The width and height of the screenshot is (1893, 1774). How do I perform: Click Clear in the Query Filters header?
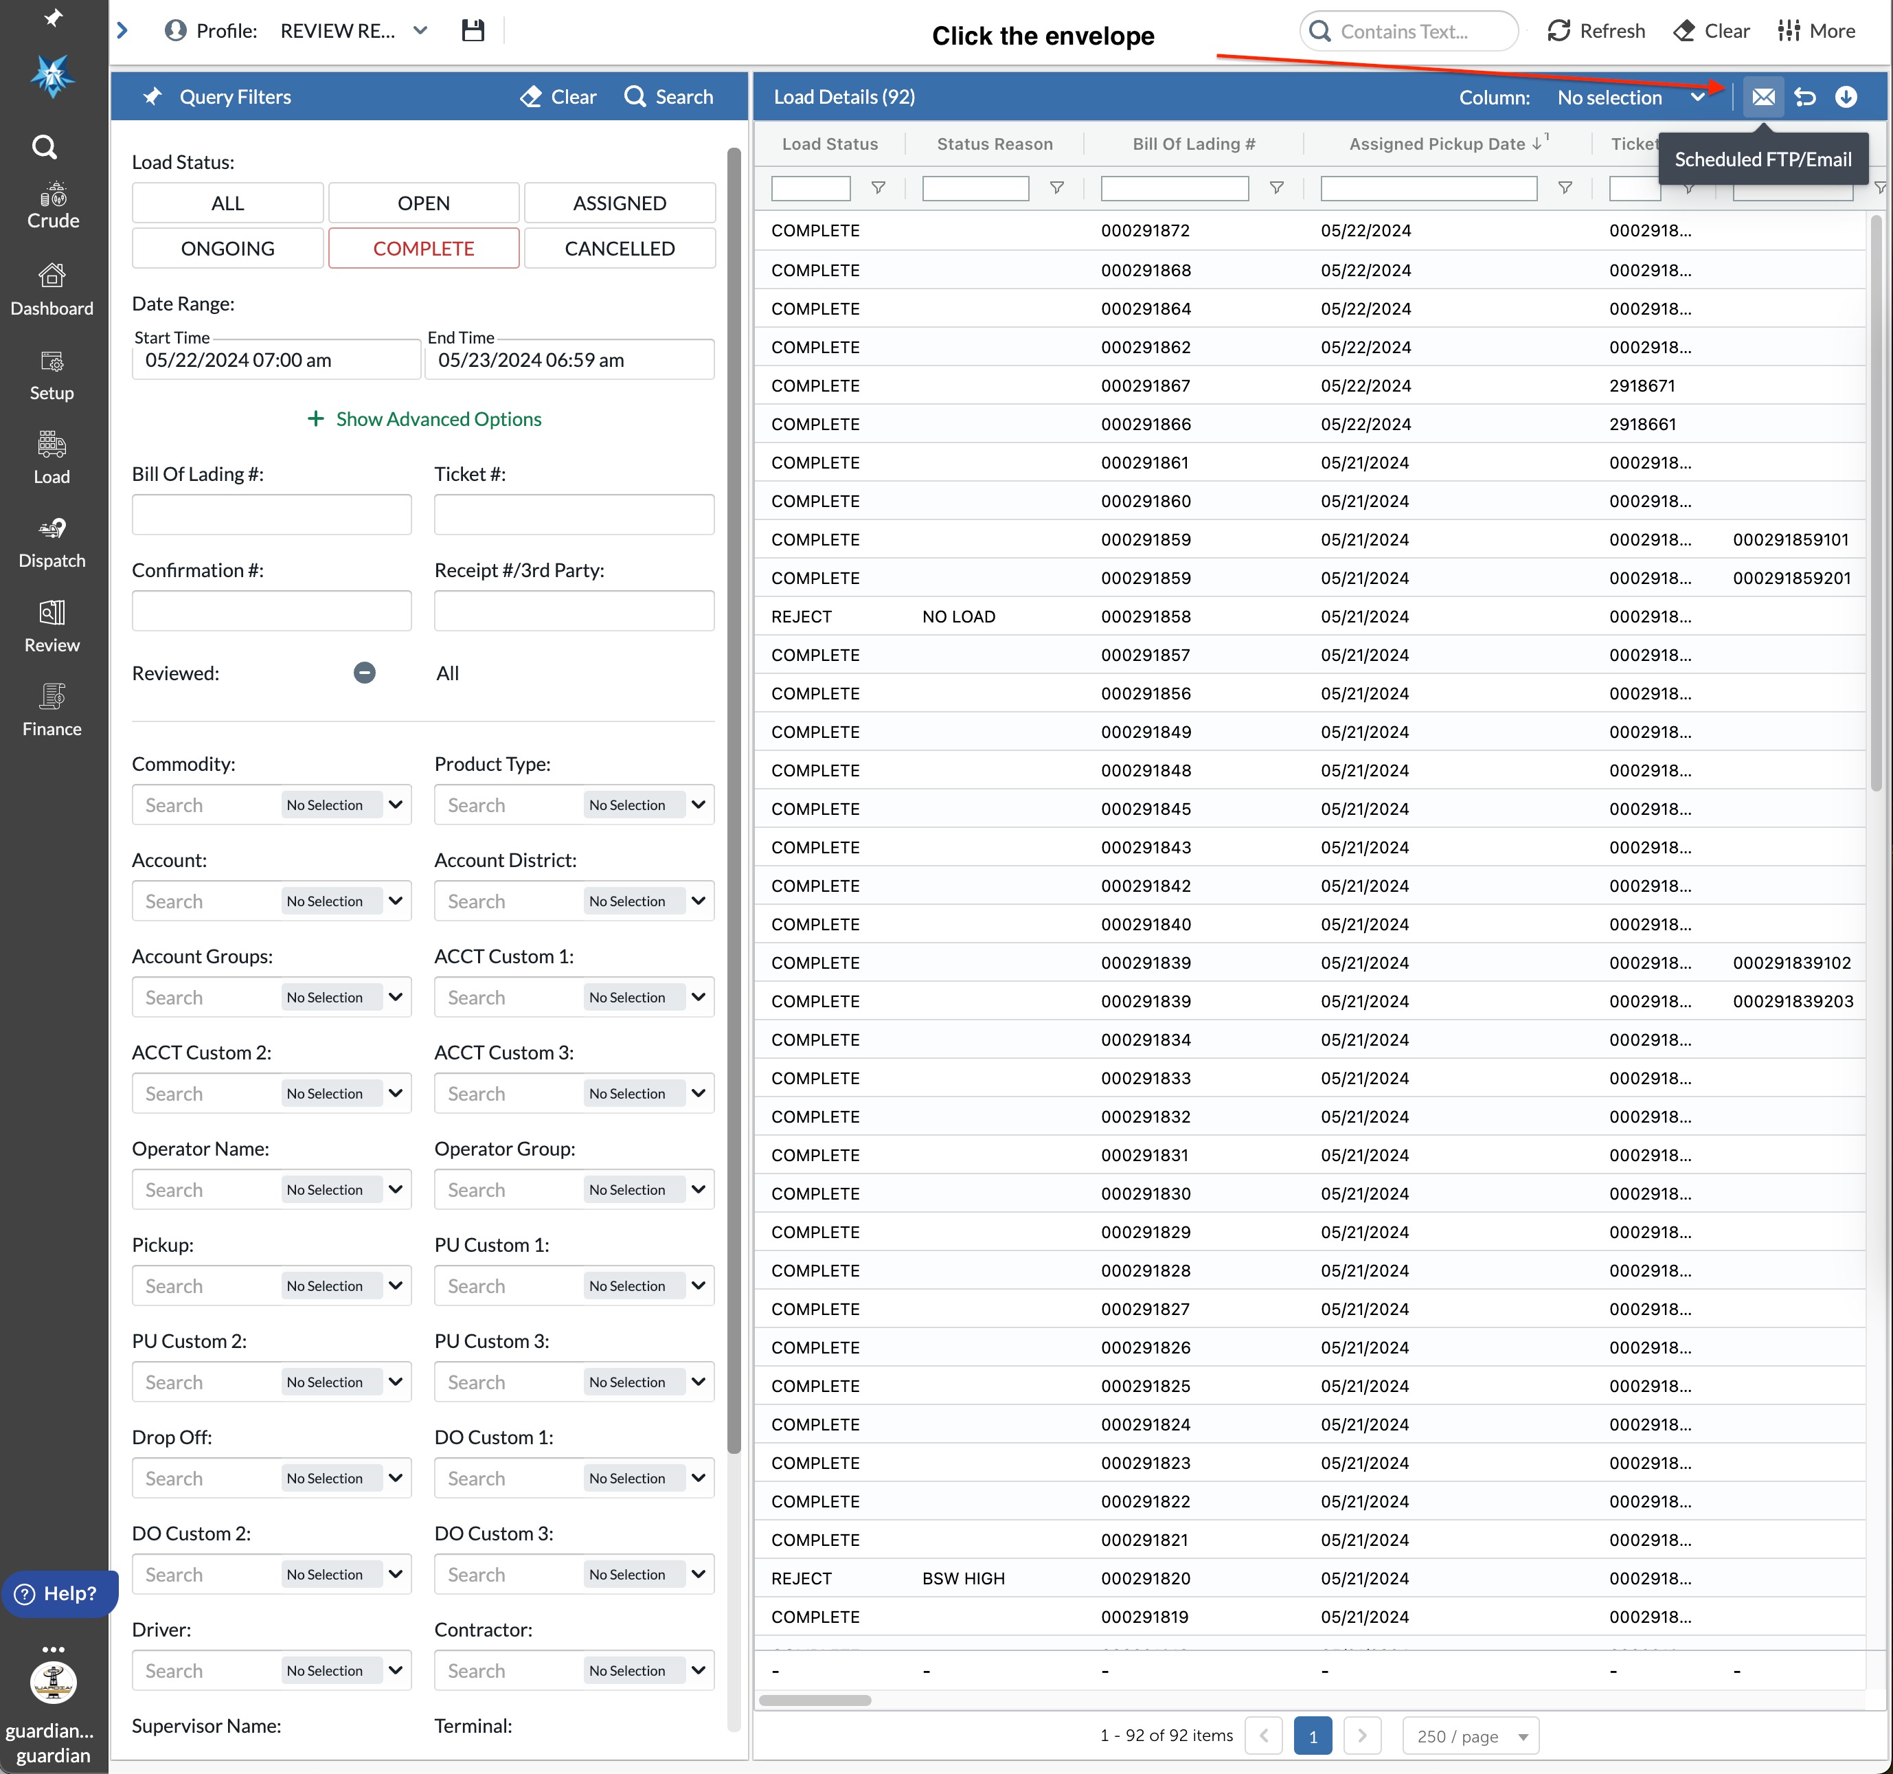pos(559,96)
